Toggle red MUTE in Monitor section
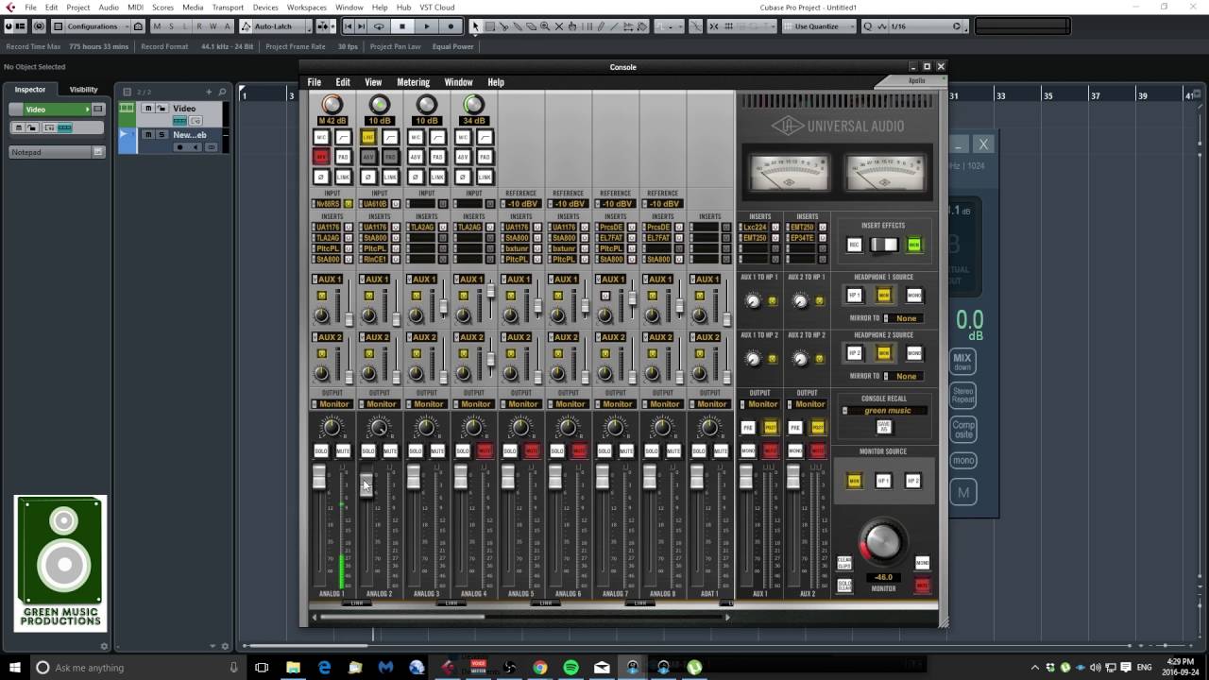 pyautogui.click(x=922, y=586)
